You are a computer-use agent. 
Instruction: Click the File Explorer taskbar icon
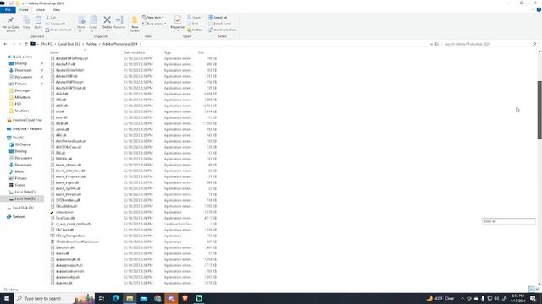[130, 298]
